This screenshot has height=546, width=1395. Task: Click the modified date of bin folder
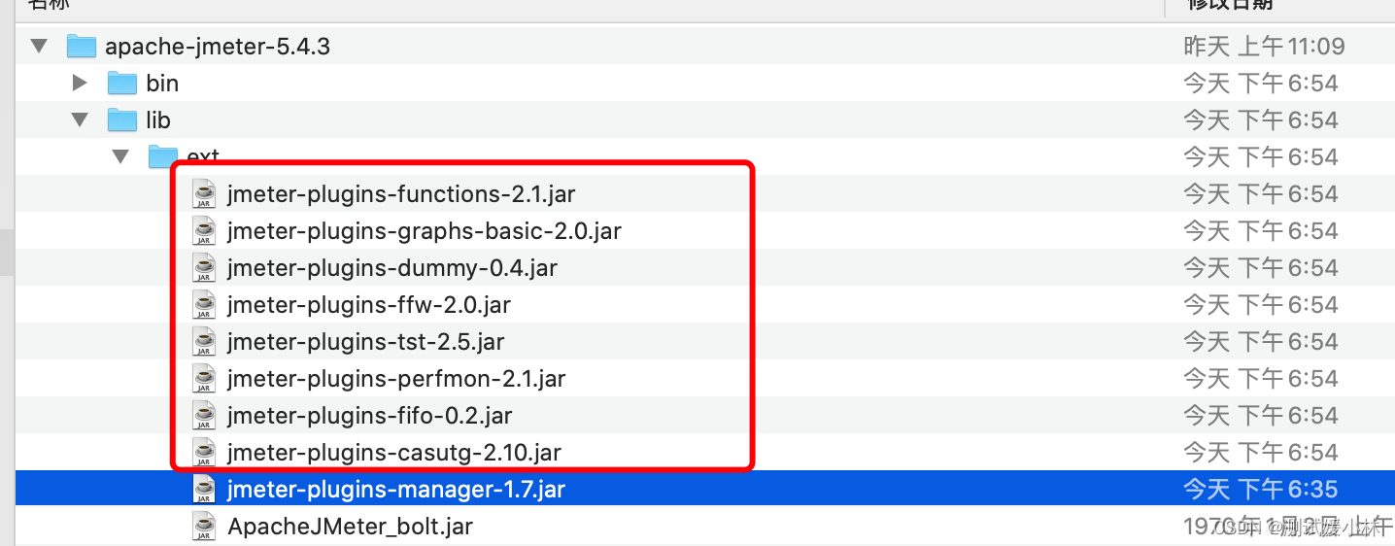click(x=1261, y=84)
